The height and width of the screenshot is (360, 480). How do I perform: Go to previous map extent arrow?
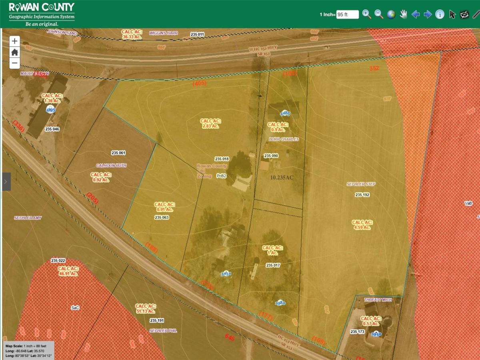(x=416, y=14)
